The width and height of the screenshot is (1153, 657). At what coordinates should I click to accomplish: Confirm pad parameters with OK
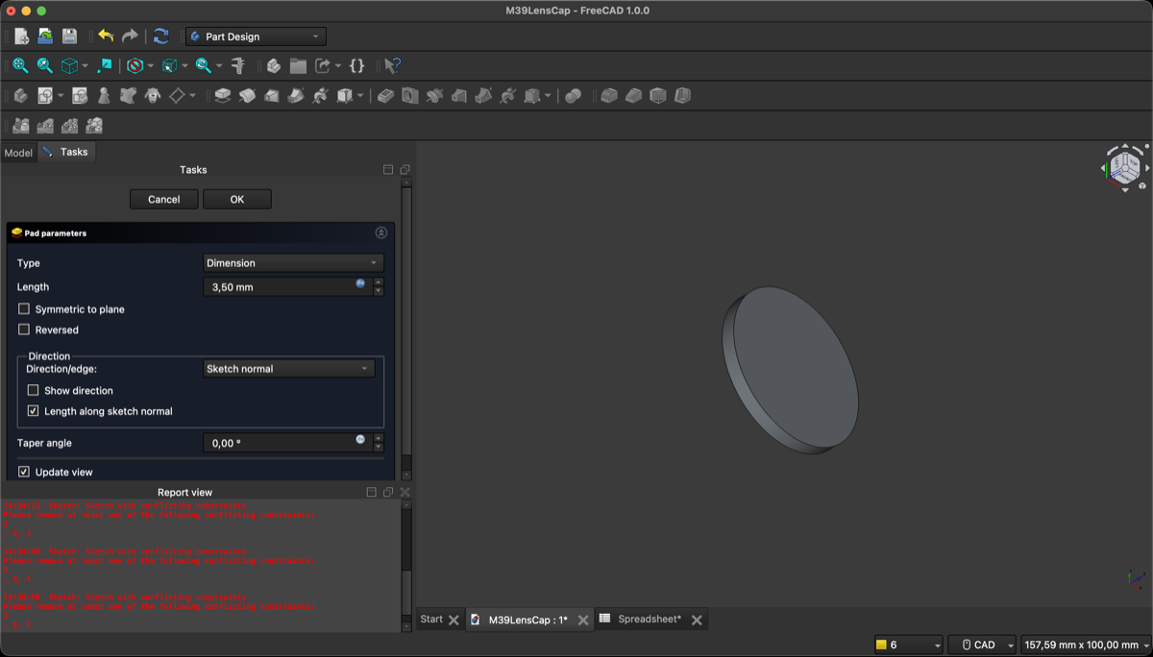click(236, 199)
